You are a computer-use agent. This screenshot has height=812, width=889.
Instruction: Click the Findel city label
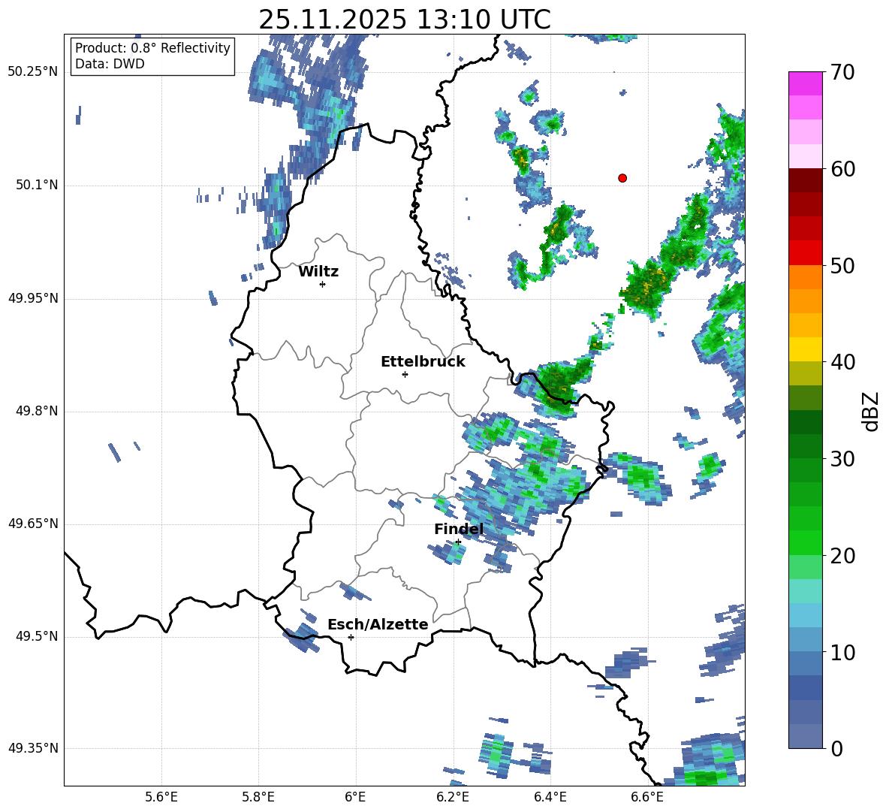[x=459, y=529]
